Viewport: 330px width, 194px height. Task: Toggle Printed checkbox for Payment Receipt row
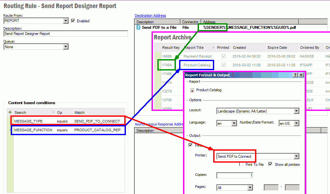pyautogui.click(x=224, y=56)
